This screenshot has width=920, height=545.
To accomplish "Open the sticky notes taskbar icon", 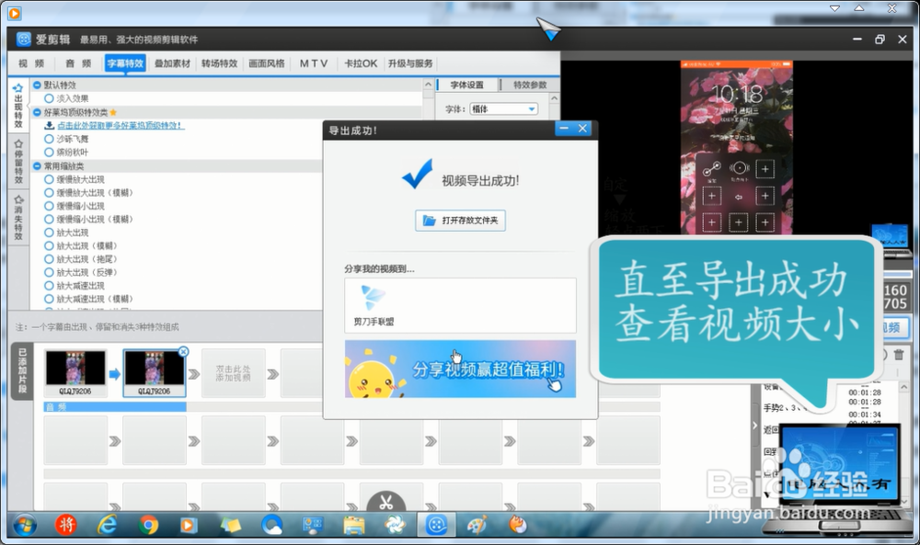I will pos(230,525).
